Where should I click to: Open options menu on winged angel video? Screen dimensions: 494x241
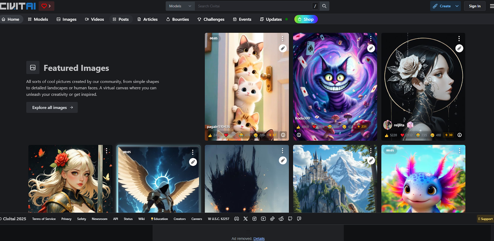[193, 152]
